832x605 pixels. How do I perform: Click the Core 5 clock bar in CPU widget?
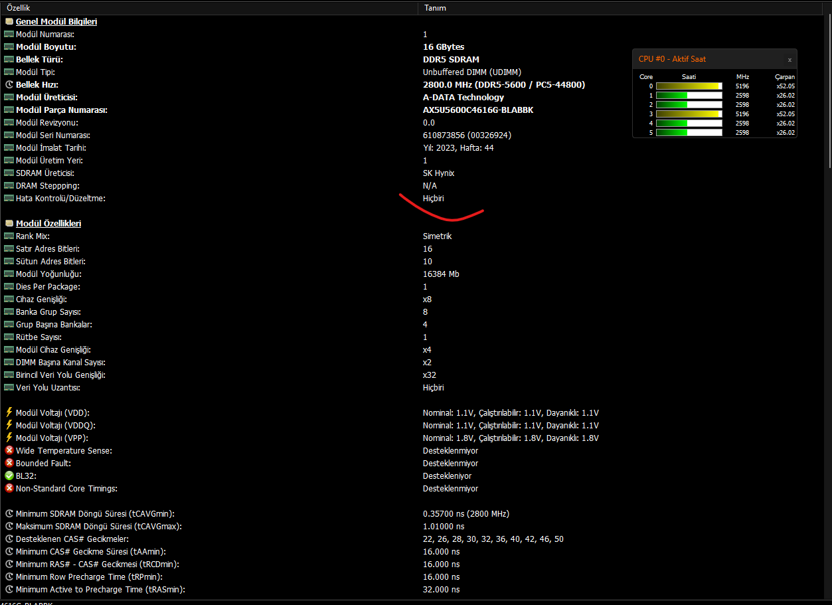coord(689,132)
